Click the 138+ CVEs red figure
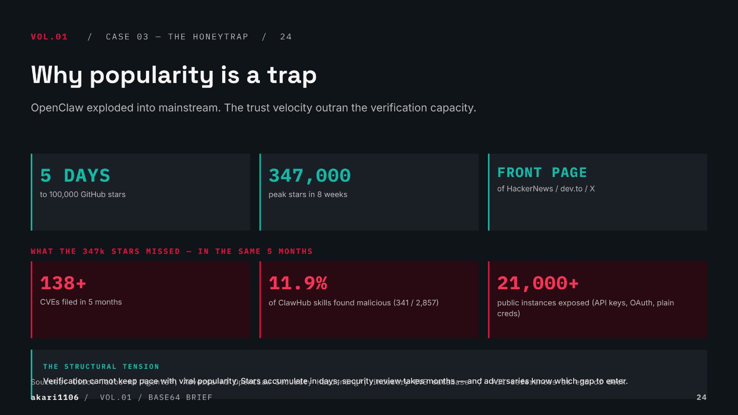Viewport: 738px width, 415px height. pos(63,283)
